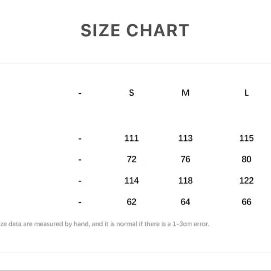271x271 pixels.
Task: Click the 114 measurement cell
Action: tap(132, 181)
